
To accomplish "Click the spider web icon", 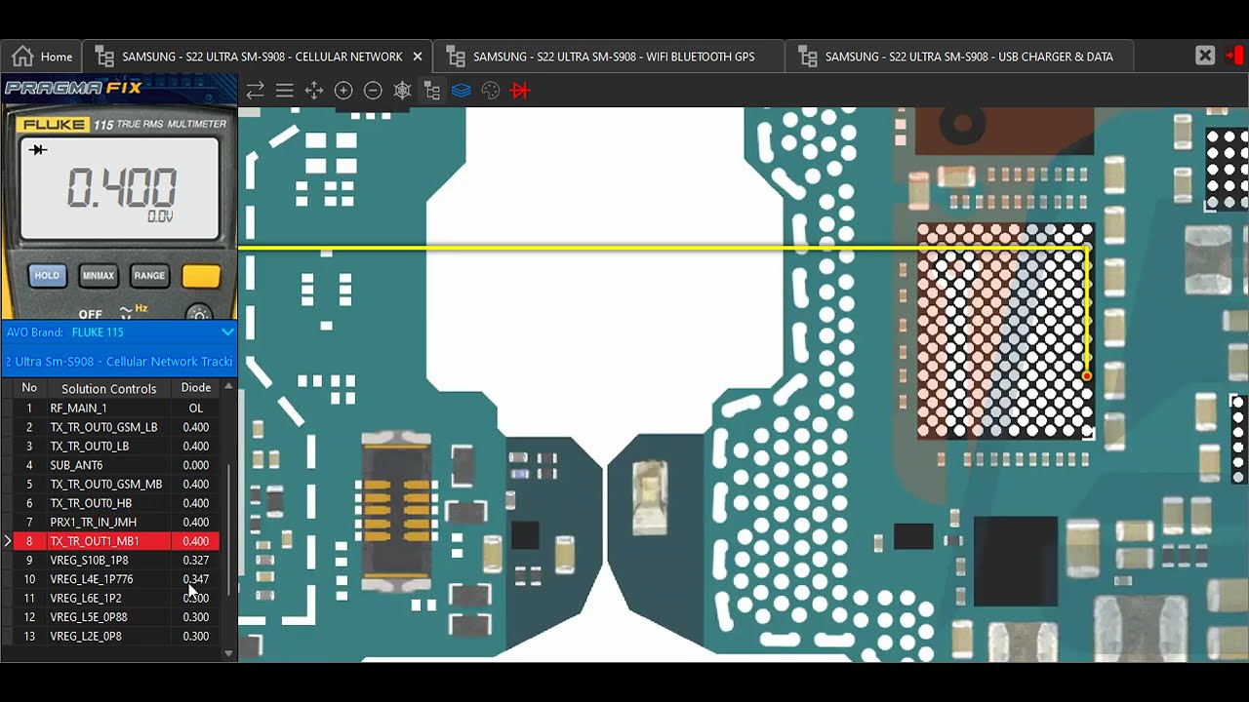I will 402,91.
